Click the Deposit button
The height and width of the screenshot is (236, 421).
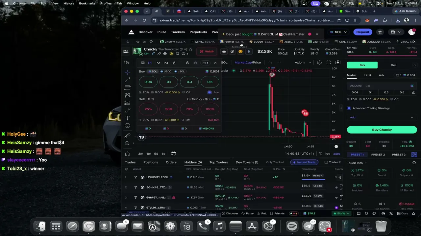[363, 32]
